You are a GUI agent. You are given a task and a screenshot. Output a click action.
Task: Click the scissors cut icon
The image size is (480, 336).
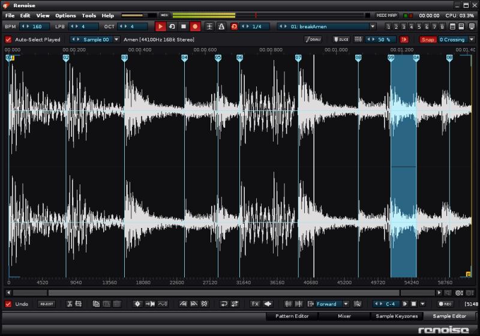point(70,304)
